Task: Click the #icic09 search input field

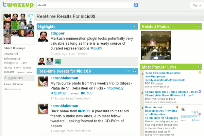Action: click(x=85, y=5)
